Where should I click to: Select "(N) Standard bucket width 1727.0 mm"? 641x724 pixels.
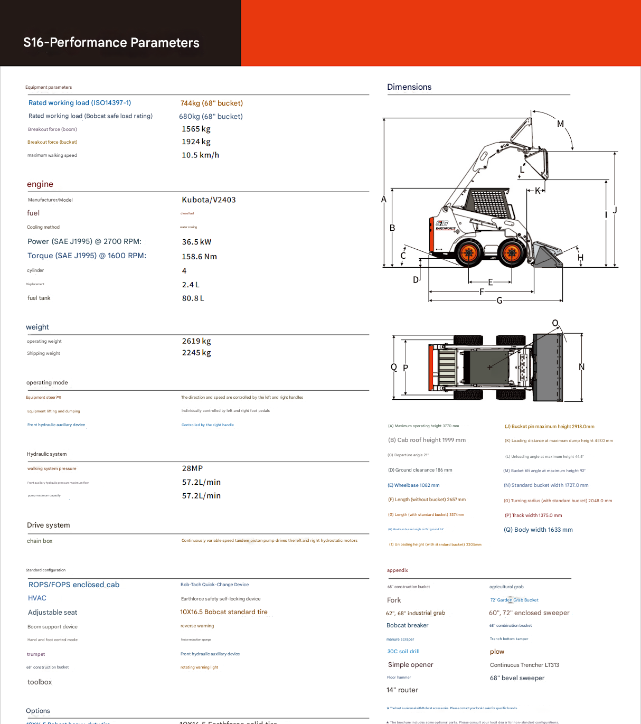tap(546, 485)
